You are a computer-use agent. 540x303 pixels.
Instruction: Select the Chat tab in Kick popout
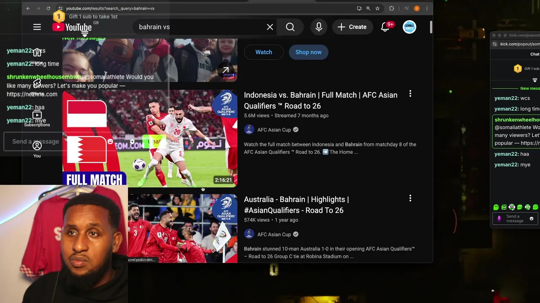[x=535, y=54]
